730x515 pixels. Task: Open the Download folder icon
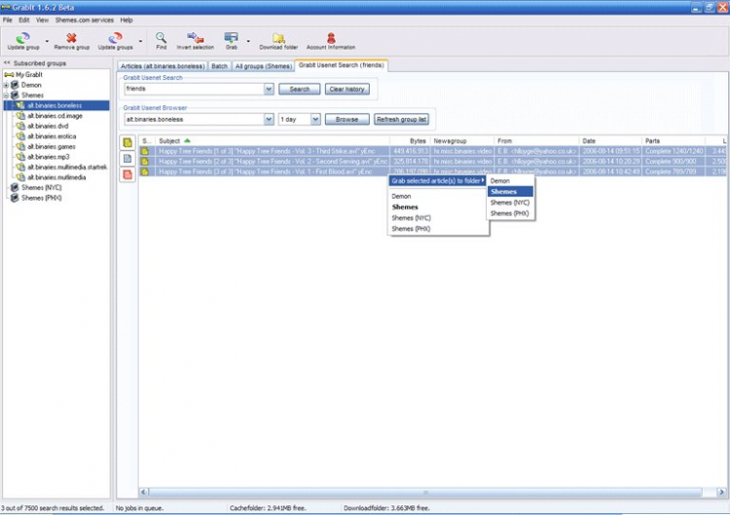click(x=278, y=38)
